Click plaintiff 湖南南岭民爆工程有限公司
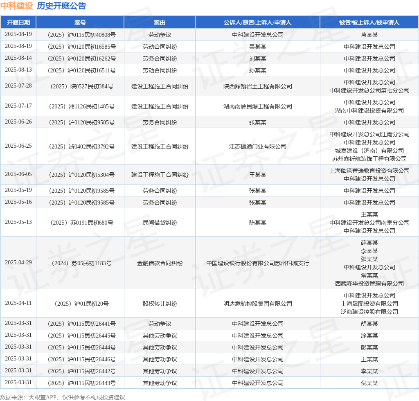This screenshot has width=419, height=401. coord(258,106)
